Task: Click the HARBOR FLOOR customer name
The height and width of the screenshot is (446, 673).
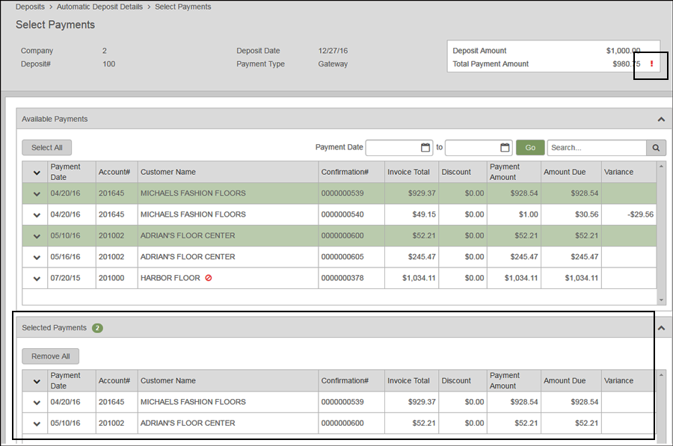Action: click(170, 278)
